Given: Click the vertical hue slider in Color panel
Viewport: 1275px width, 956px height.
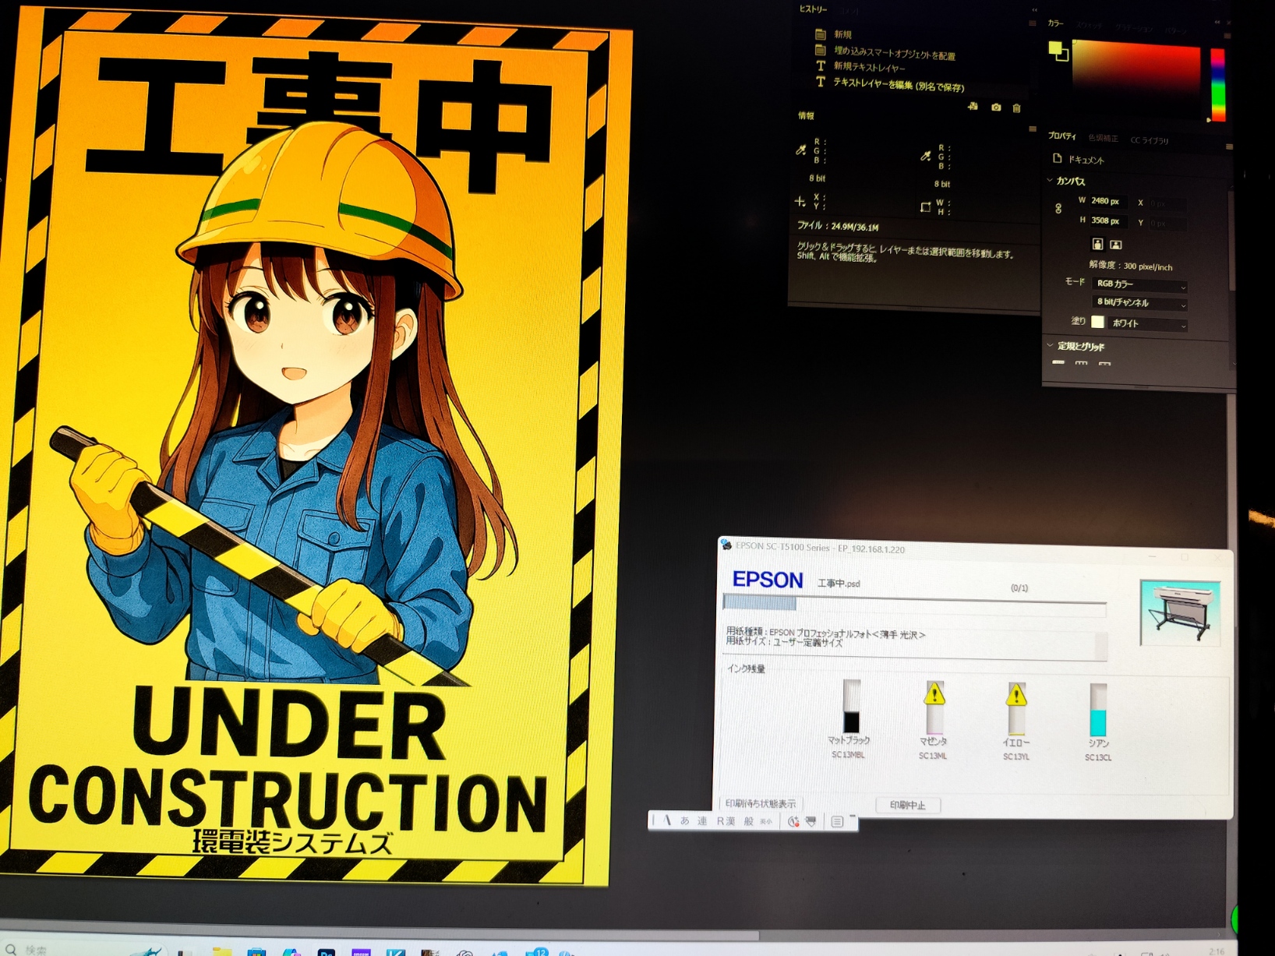Looking at the screenshot, I should [x=1217, y=85].
